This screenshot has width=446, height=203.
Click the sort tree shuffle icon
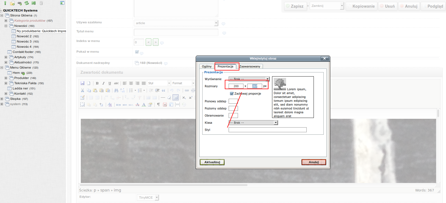click(x=34, y=3)
